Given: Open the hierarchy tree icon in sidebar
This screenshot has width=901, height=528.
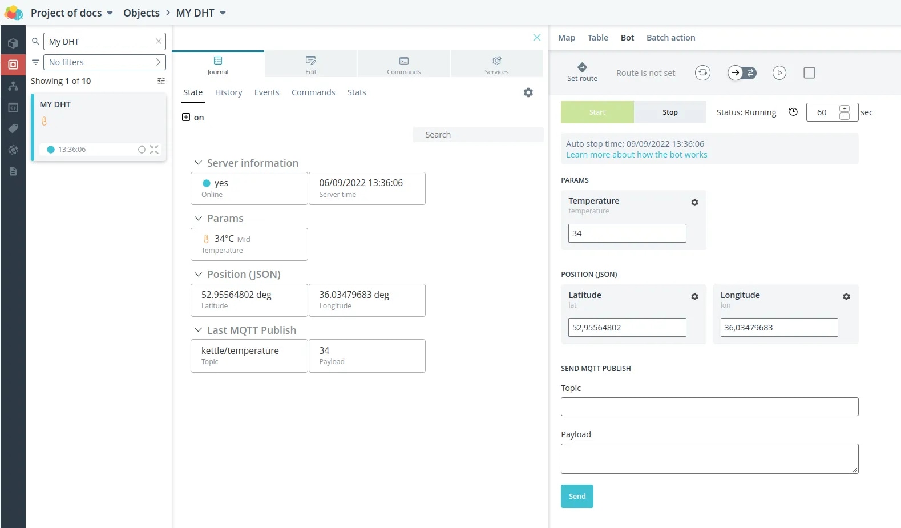Looking at the screenshot, I should click(13, 86).
